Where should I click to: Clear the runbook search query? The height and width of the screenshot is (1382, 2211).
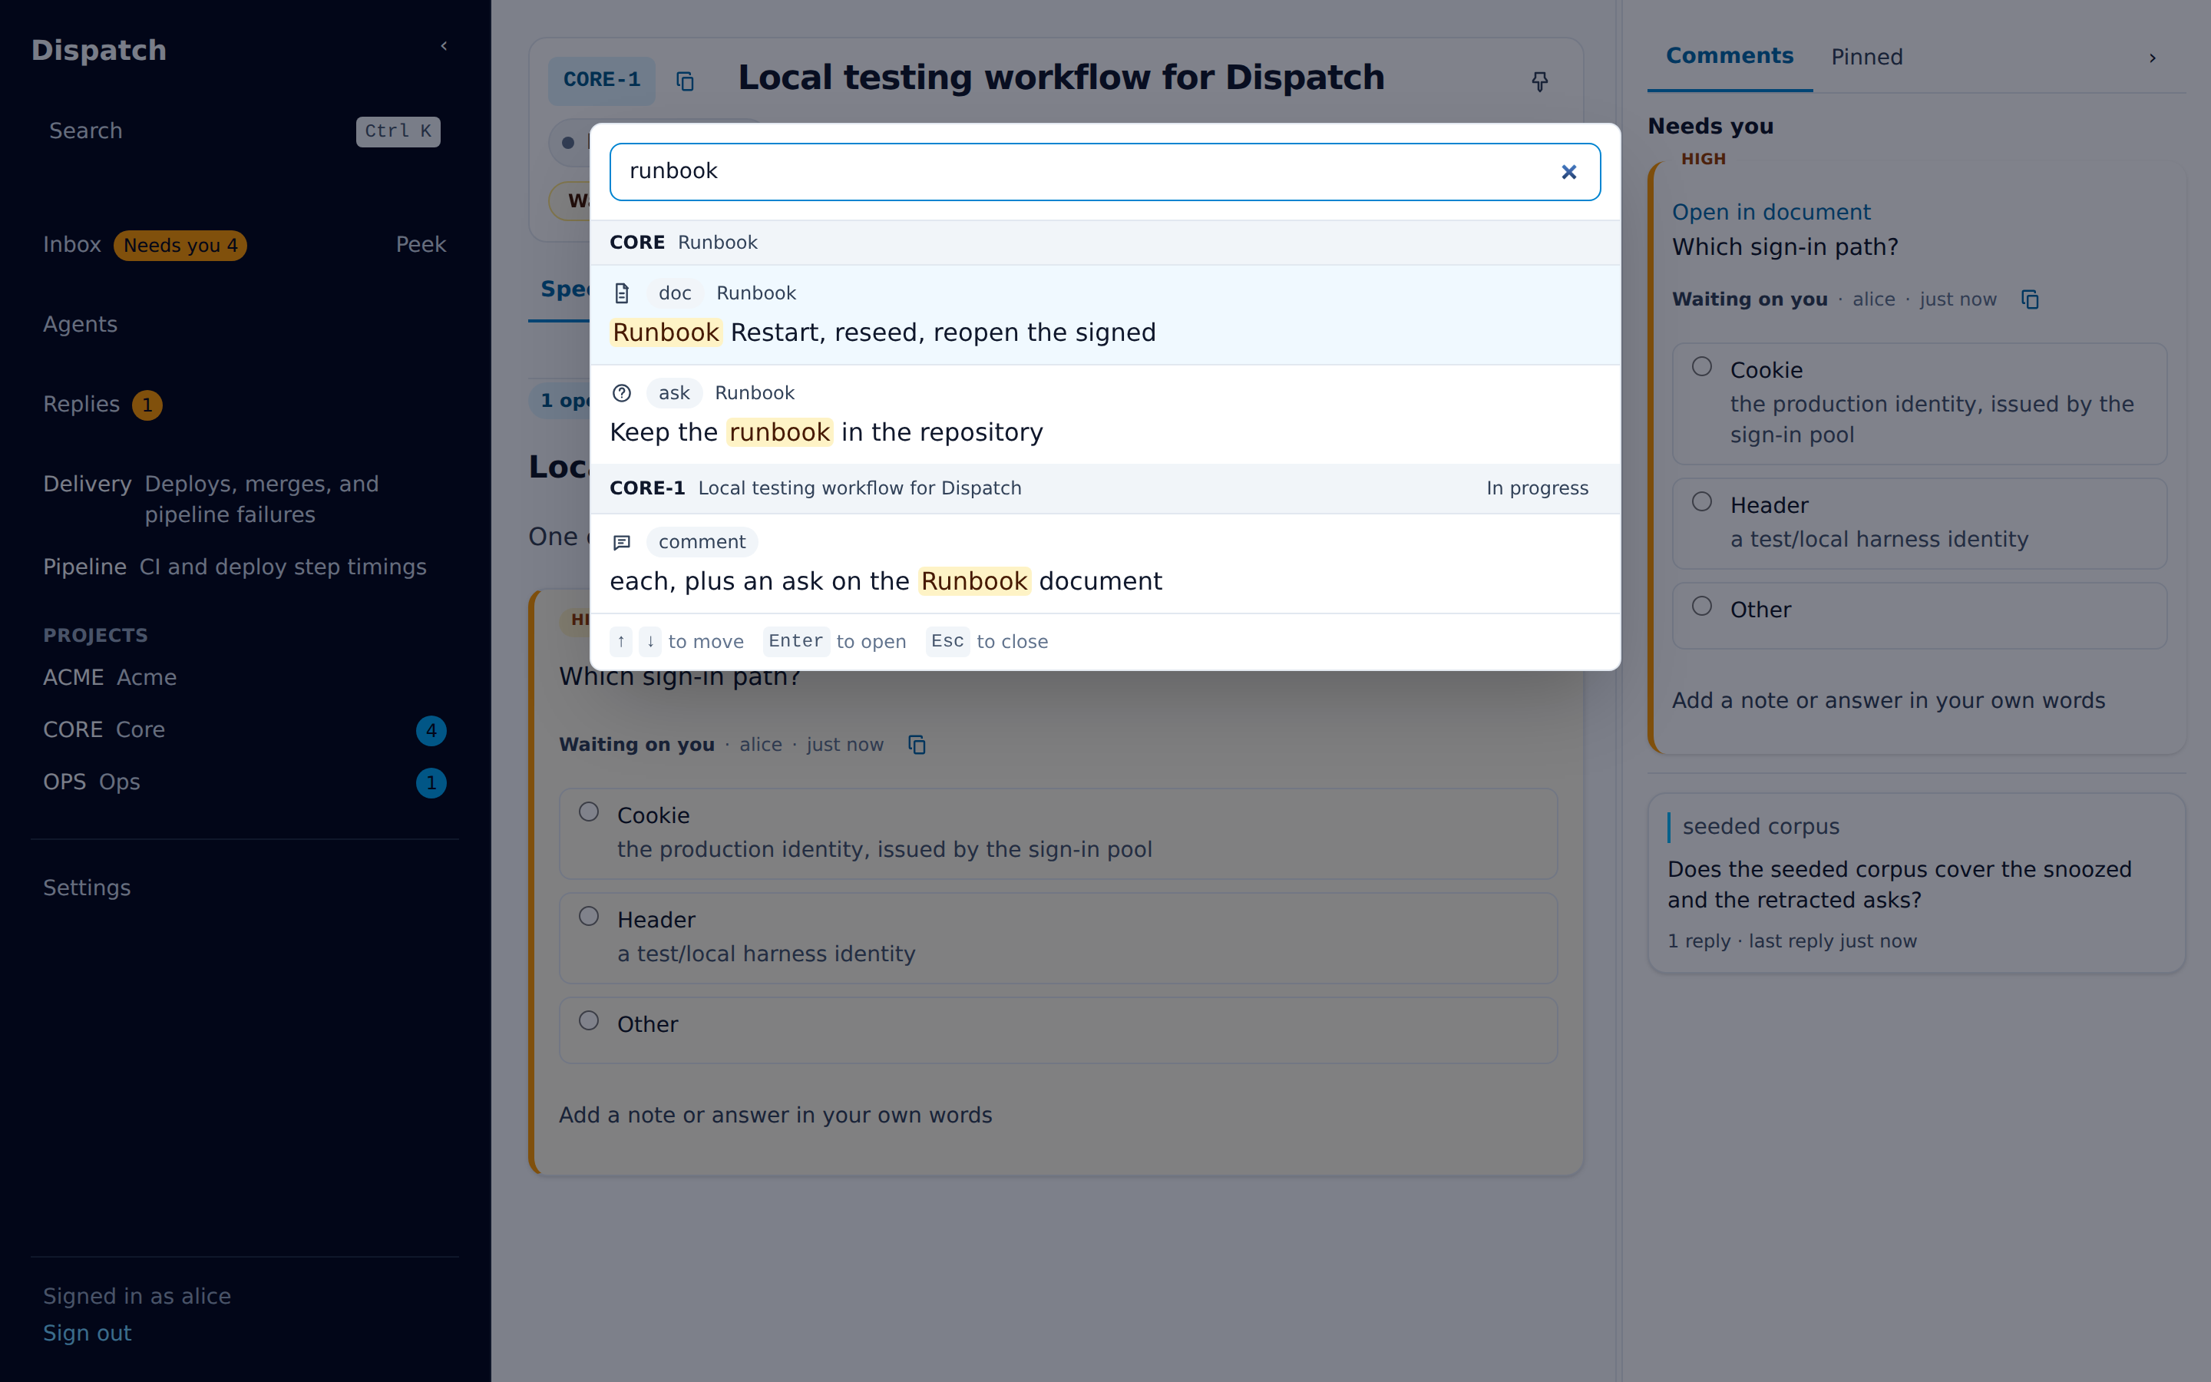click(1568, 172)
